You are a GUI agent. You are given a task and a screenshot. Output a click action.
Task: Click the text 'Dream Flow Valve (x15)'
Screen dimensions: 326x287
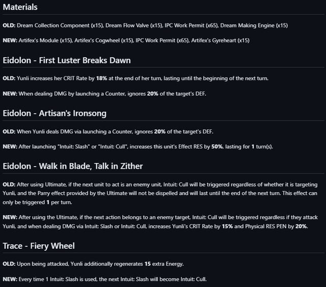pyautogui.click(x=134, y=25)
